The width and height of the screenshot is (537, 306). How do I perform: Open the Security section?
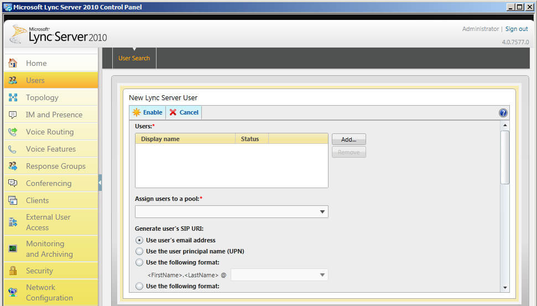coord(51,271)
